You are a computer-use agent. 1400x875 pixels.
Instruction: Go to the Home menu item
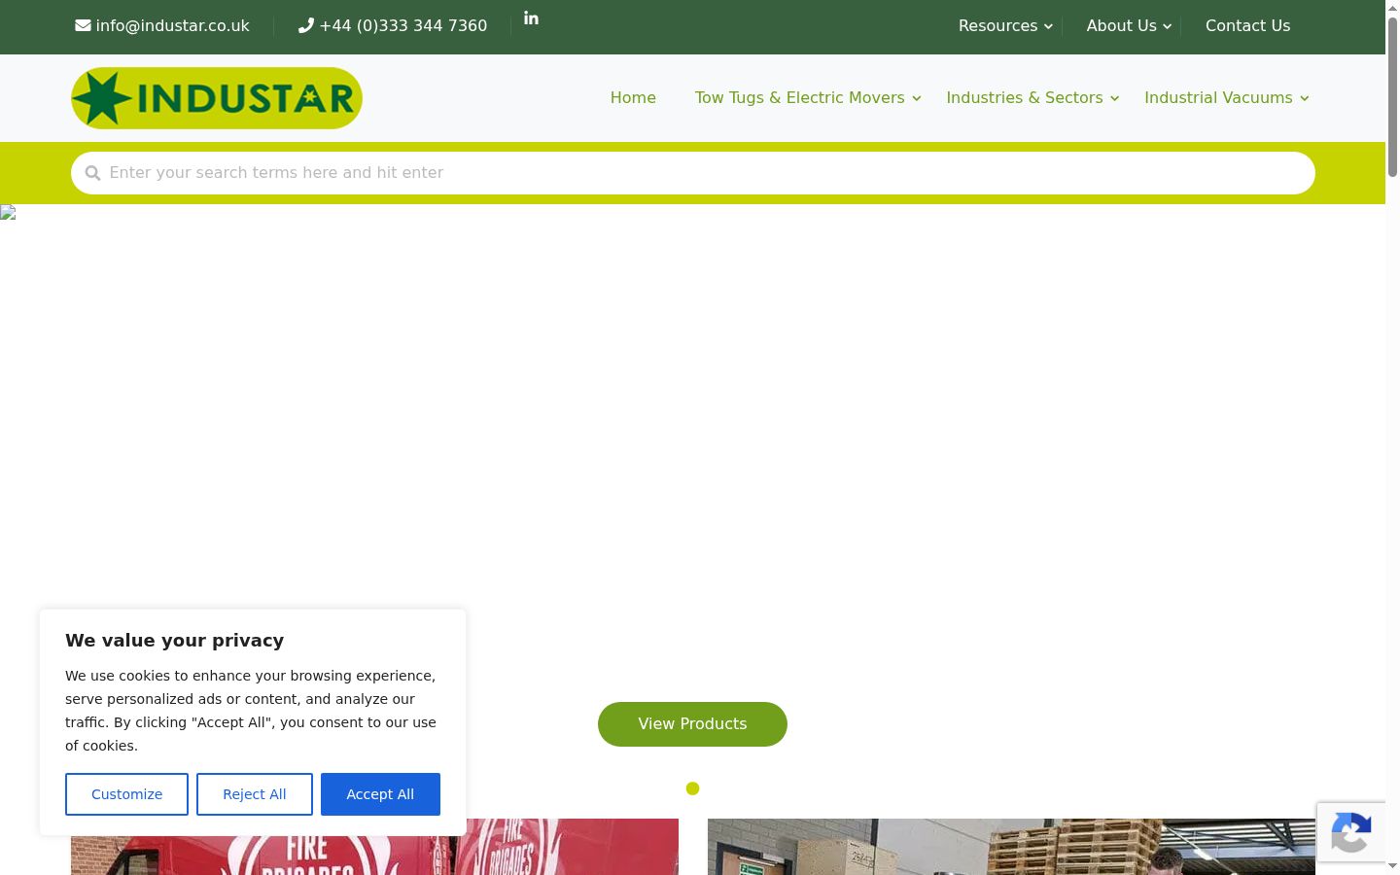[633, 98]
